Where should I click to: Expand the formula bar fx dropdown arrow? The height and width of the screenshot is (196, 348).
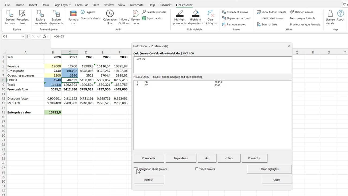click(48, 37)
